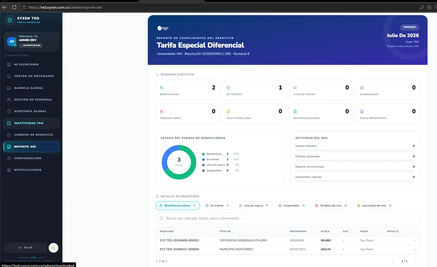Toggle dark mode moon button
437x267 pixels.
click(x=54, y=248)
